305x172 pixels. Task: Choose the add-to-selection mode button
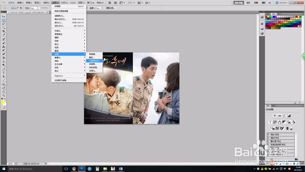click(x=16, y=8)
